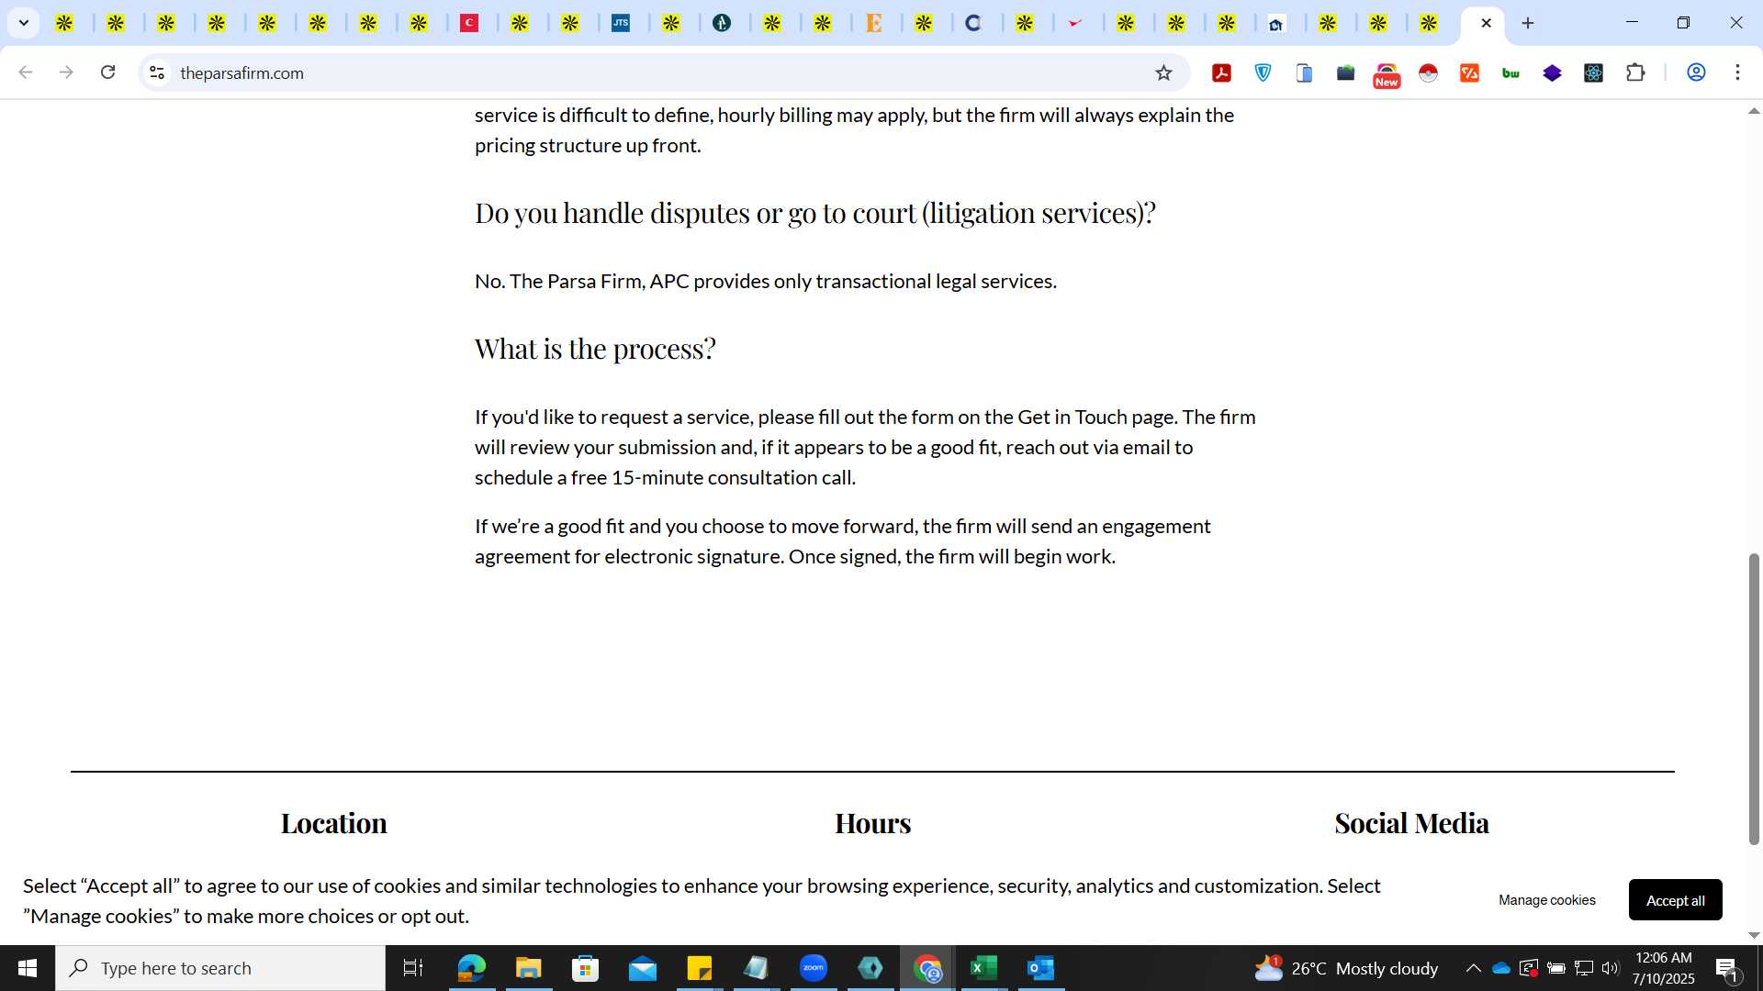
Task: Open OneDrive from the system tray
Action: point(1501,968)
